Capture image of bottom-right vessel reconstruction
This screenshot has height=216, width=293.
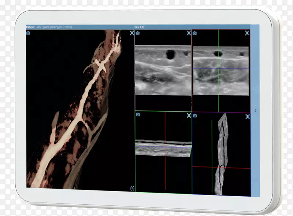point(195,116)
